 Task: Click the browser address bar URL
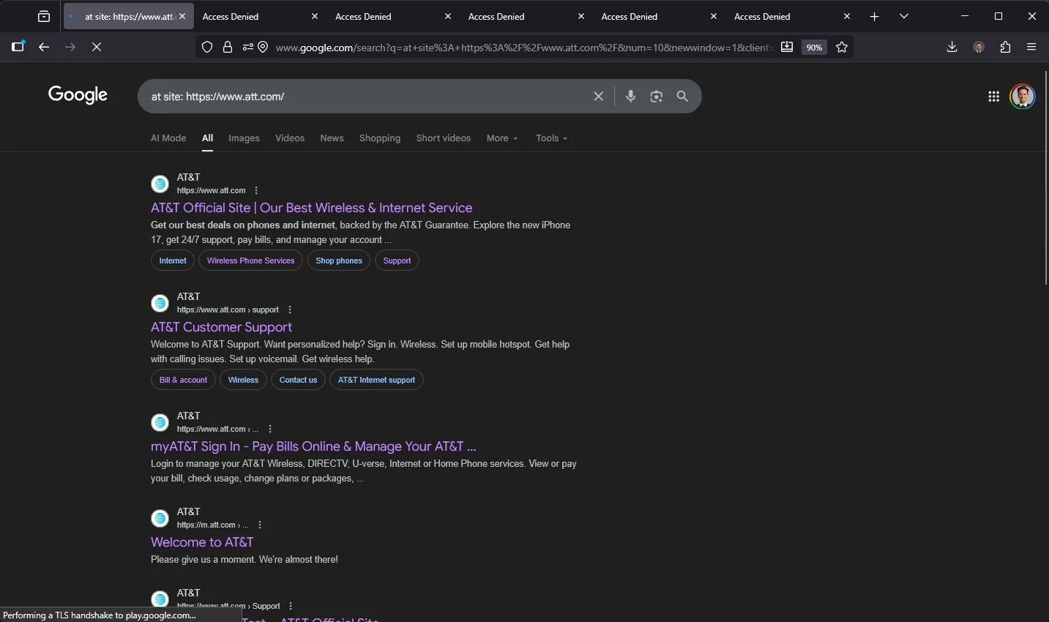523,47
